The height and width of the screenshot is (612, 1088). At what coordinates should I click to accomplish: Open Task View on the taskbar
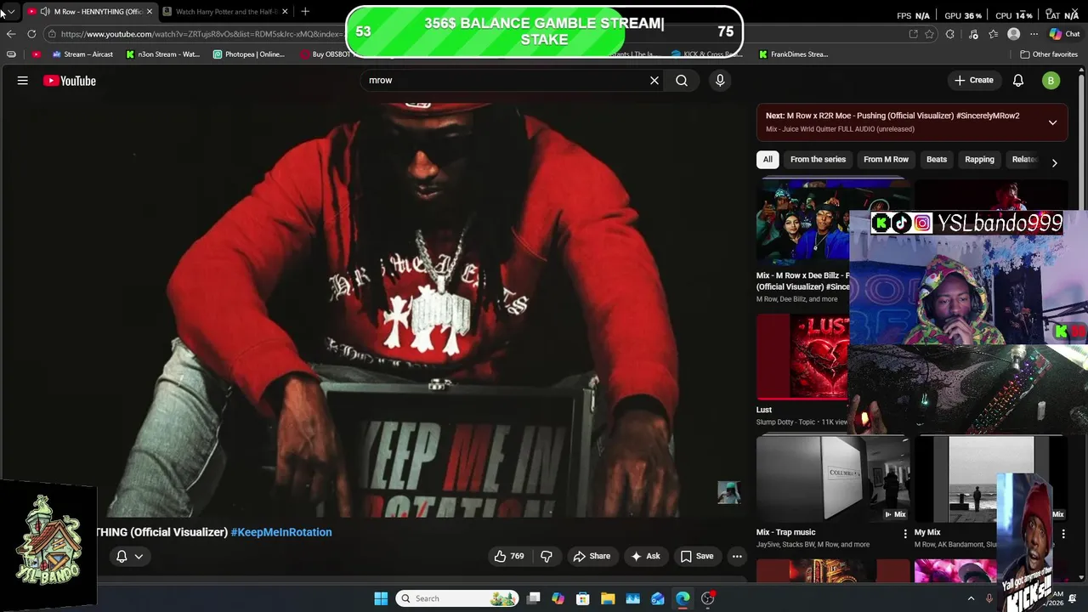(x=533, y=598)
